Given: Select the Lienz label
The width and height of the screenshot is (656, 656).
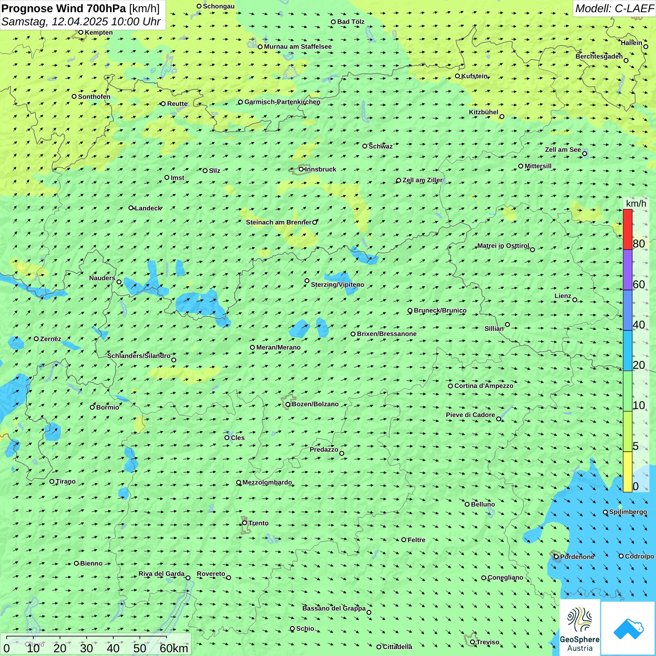Looking at the screenshot, I should coord(563,296).
